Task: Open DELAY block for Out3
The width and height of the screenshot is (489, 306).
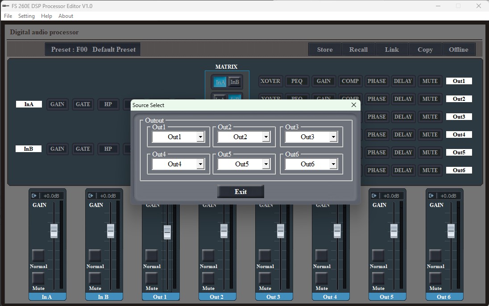Action: pyautogui.click(x=403, y=117)
